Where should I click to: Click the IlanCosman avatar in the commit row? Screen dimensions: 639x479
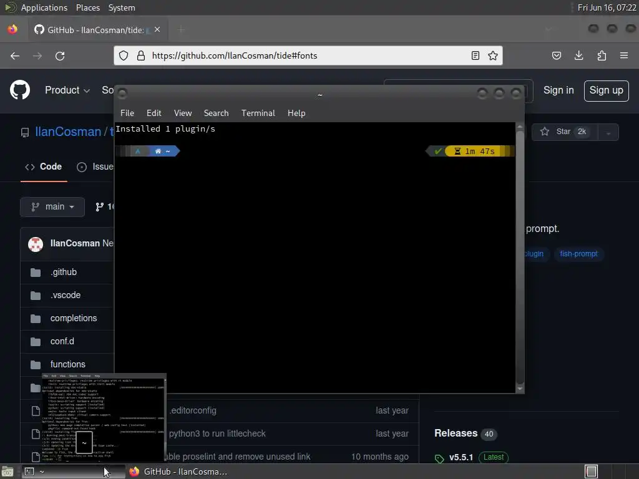click(36, 244)
